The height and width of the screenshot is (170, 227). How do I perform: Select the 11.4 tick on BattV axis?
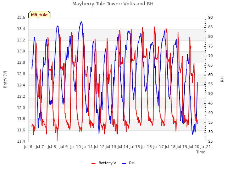[x=21, y=141]
